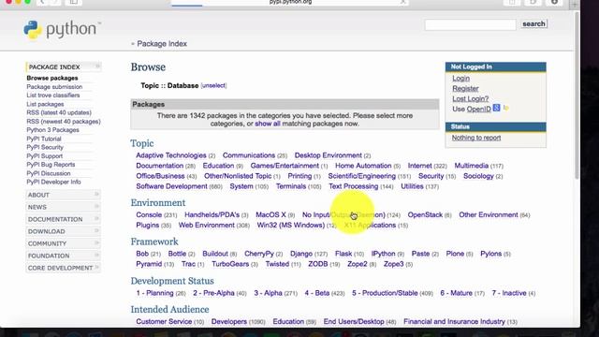
Task: Select the Win32 (MS Windows) environment
Action: [291, 226]
